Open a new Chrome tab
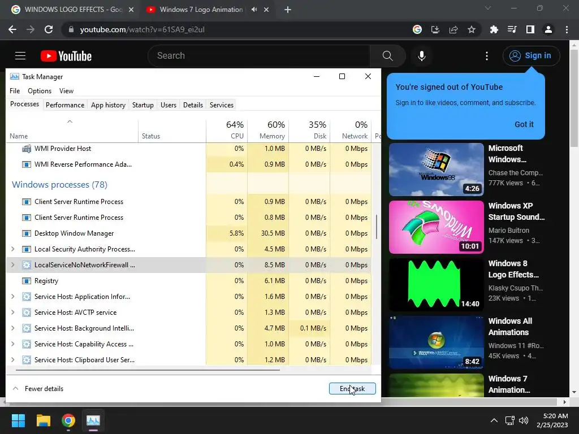The height and width of the screenshot is (434, 579). tap(288, 10)
